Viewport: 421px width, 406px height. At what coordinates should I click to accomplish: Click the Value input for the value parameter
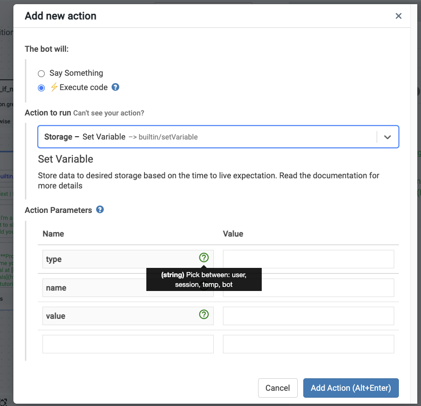point(308,316)
